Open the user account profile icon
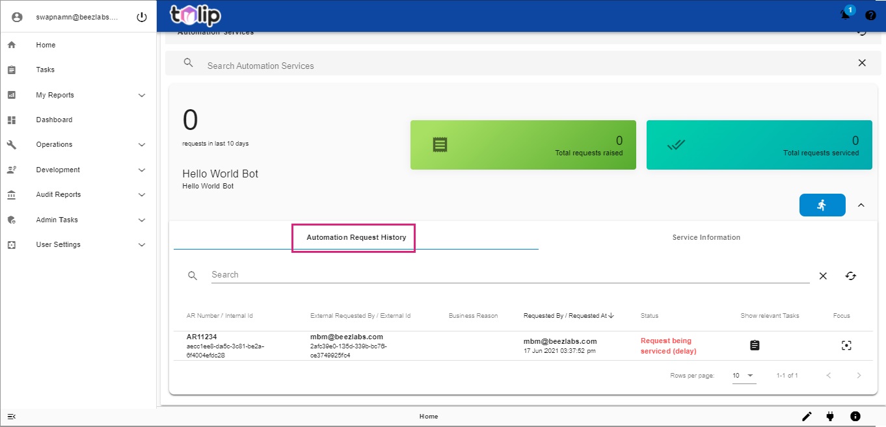The height and width of the screenshot is (427, 886). pos(17,18)
